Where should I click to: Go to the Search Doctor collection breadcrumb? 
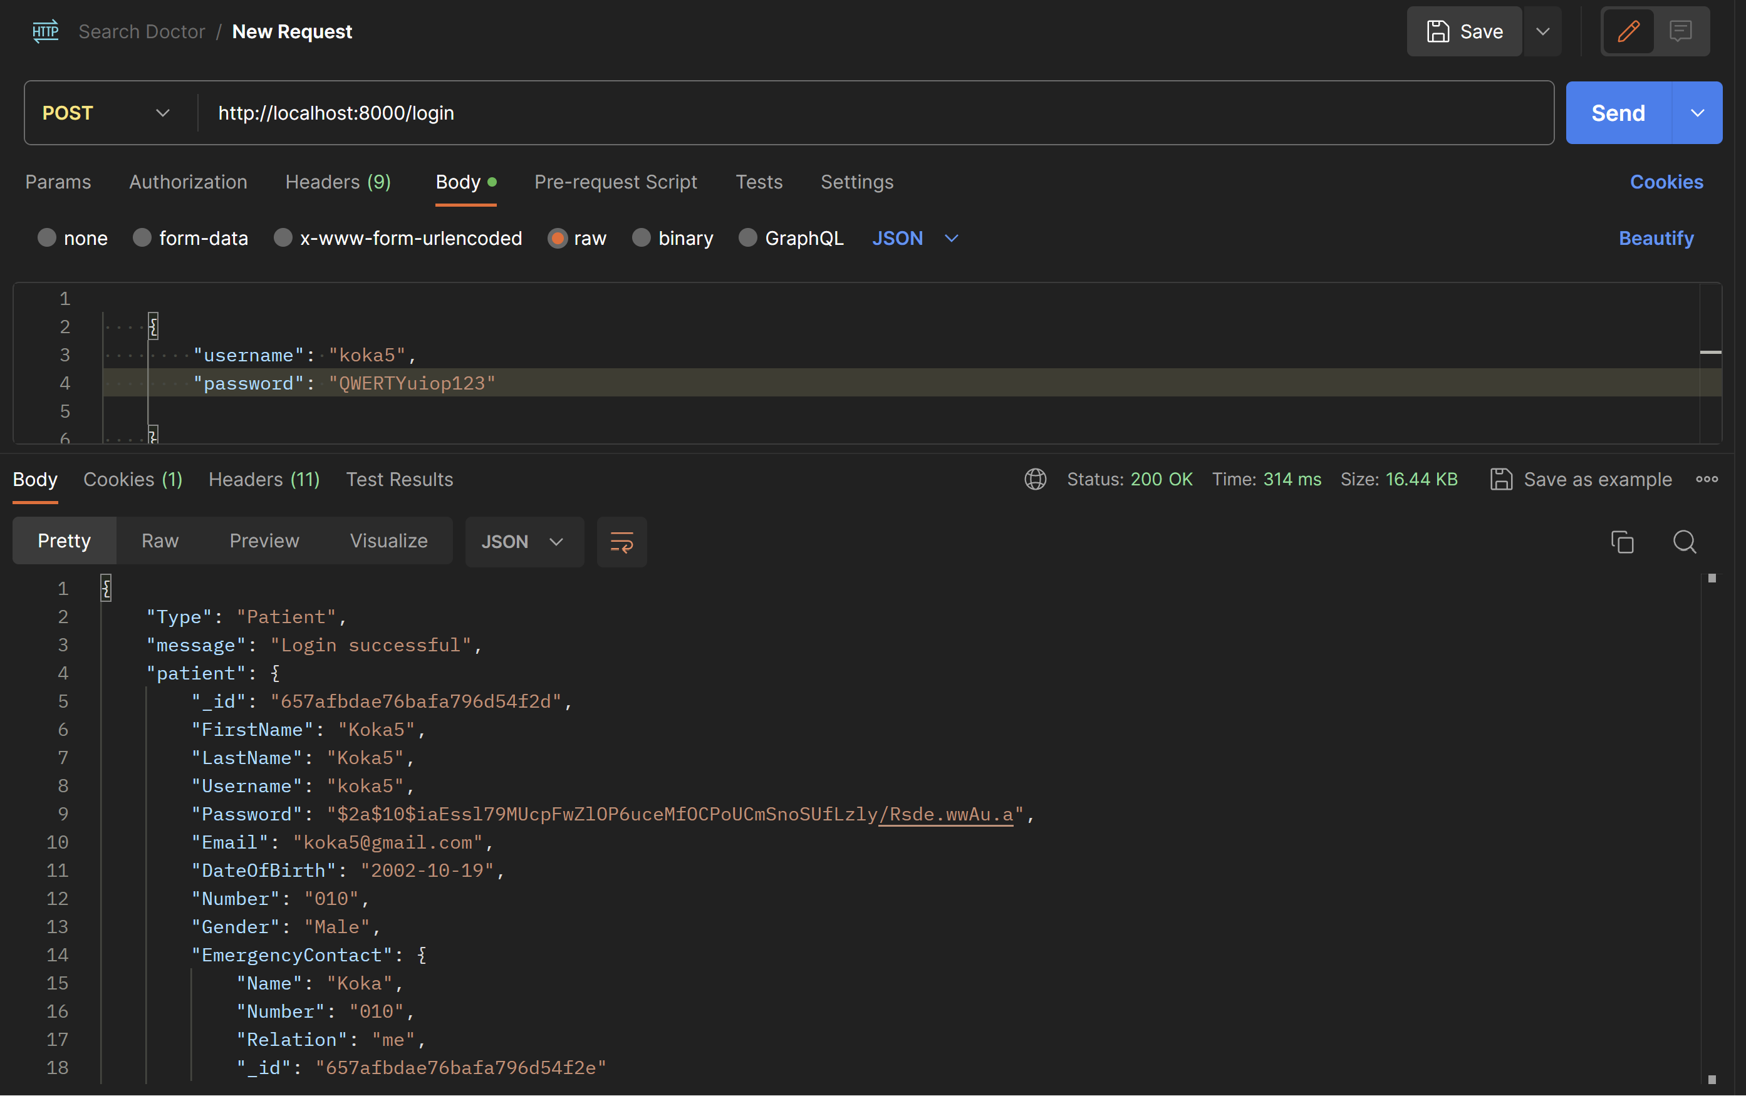coord(142,31)
